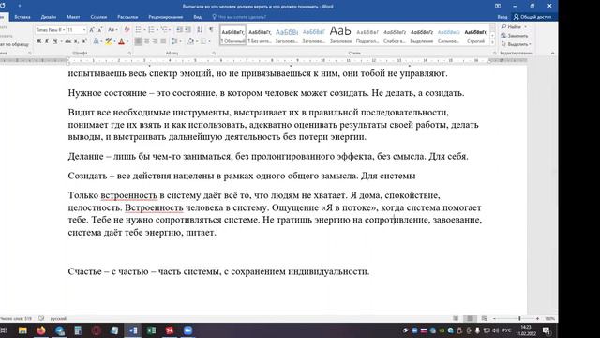Switch to print layout view
This screenshot has height=338, width=600.
pos(470,319)
